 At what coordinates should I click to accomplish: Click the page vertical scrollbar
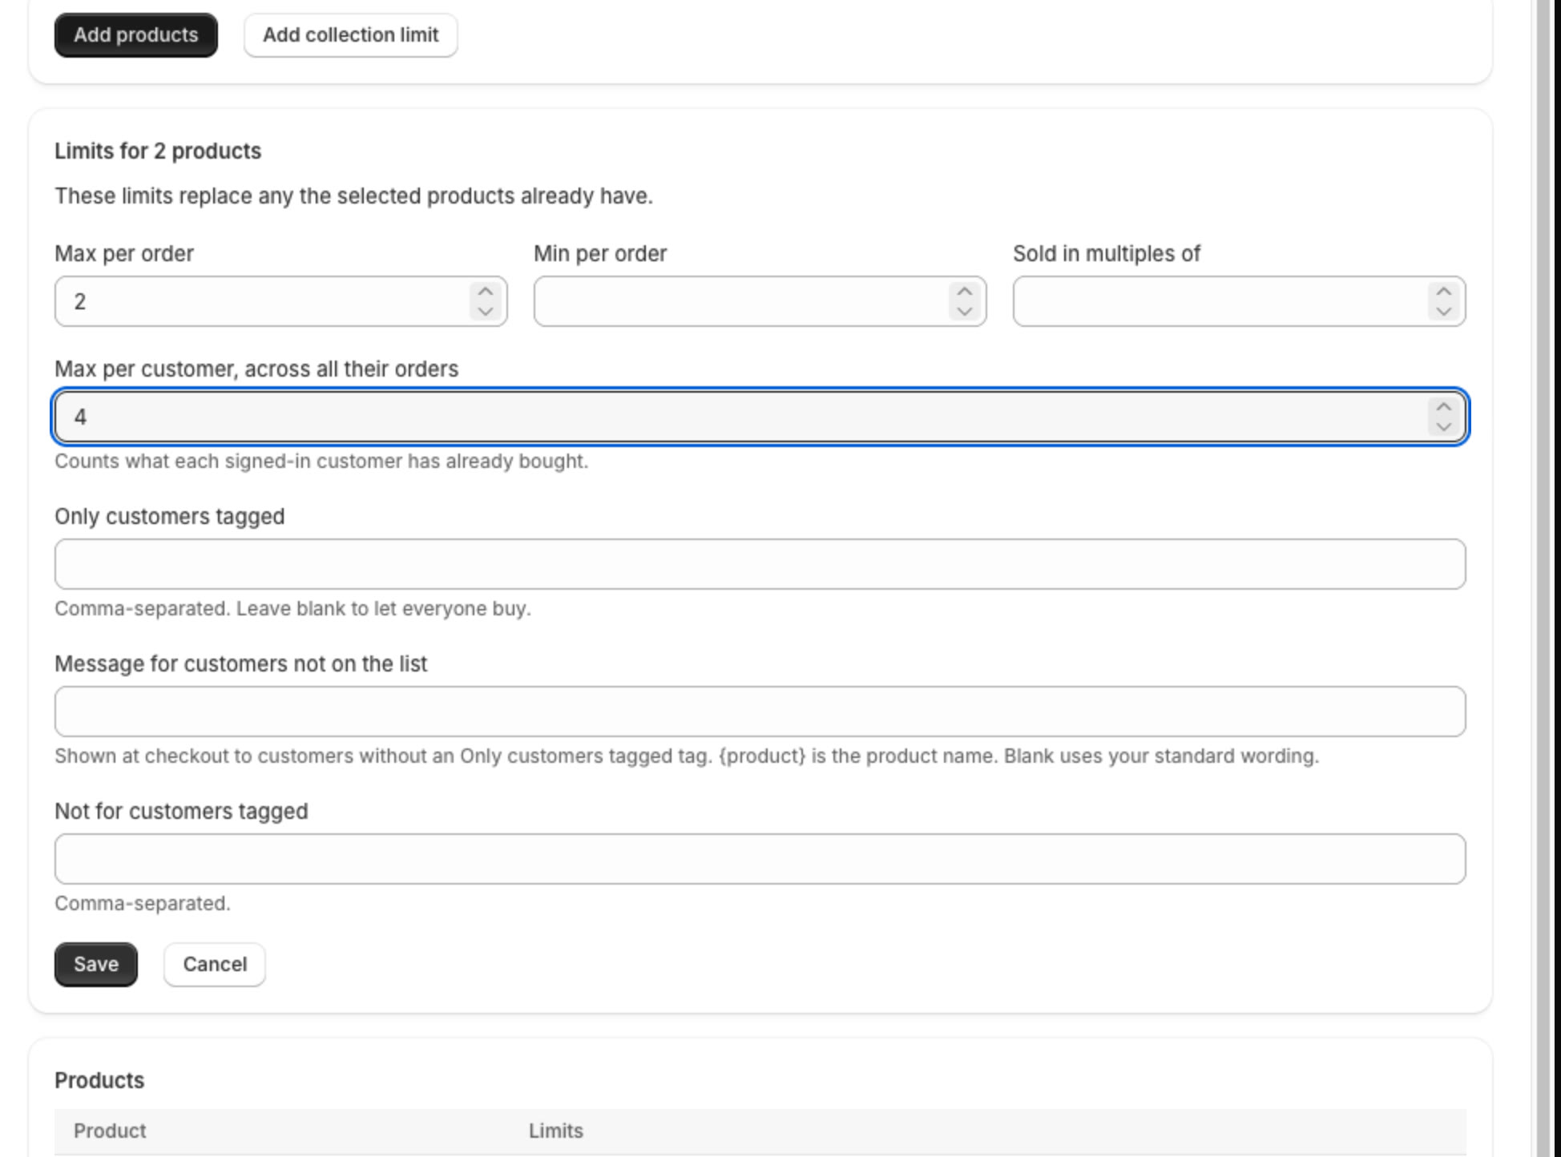tap(1543, 578)
